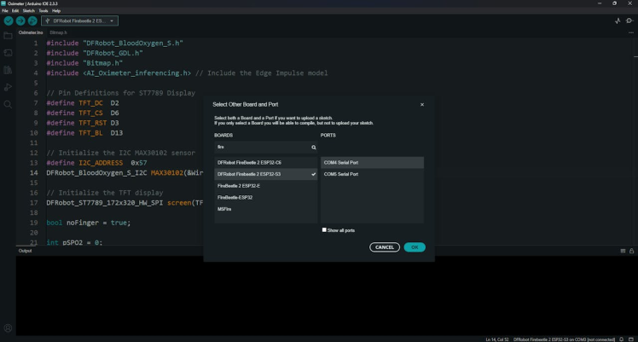Open the Serial Plotter icon
The width and height of the screenshot is (638, 342).
click(x=618, y=20)
